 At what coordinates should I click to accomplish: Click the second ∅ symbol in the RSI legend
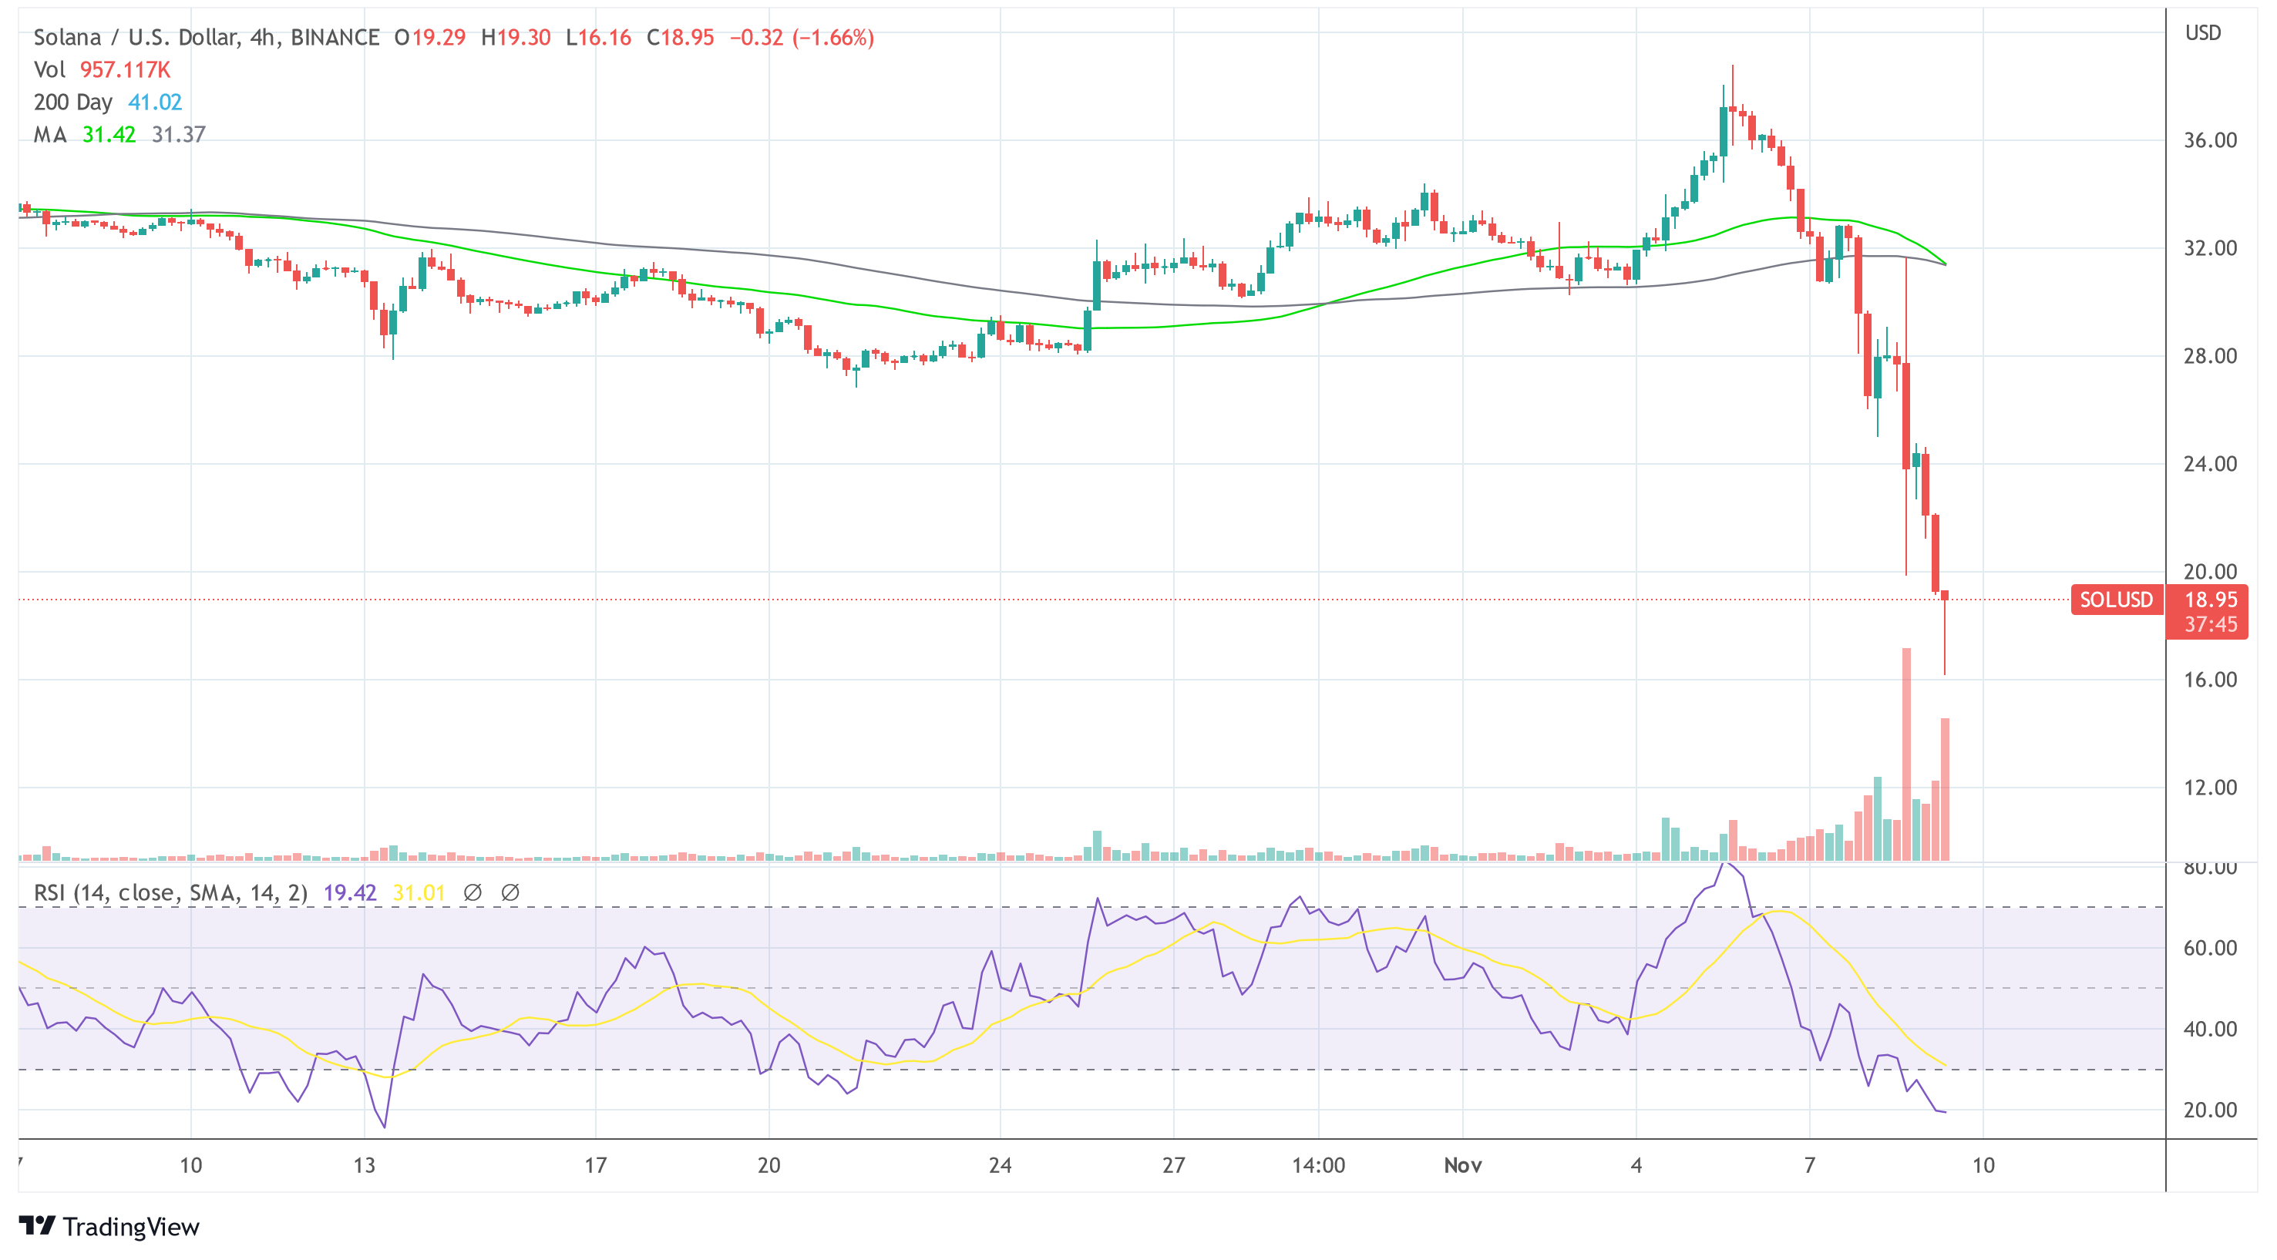pos(510,892)
